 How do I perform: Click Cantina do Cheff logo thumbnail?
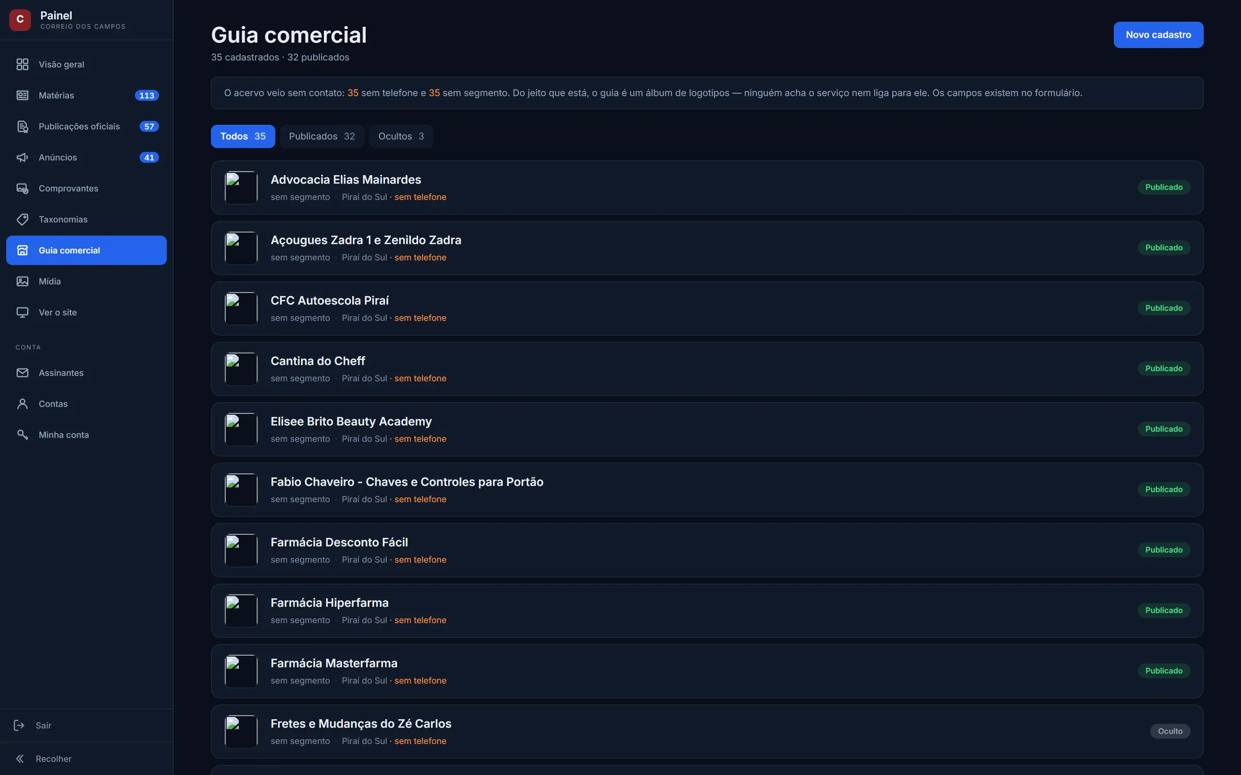point(241,369)
